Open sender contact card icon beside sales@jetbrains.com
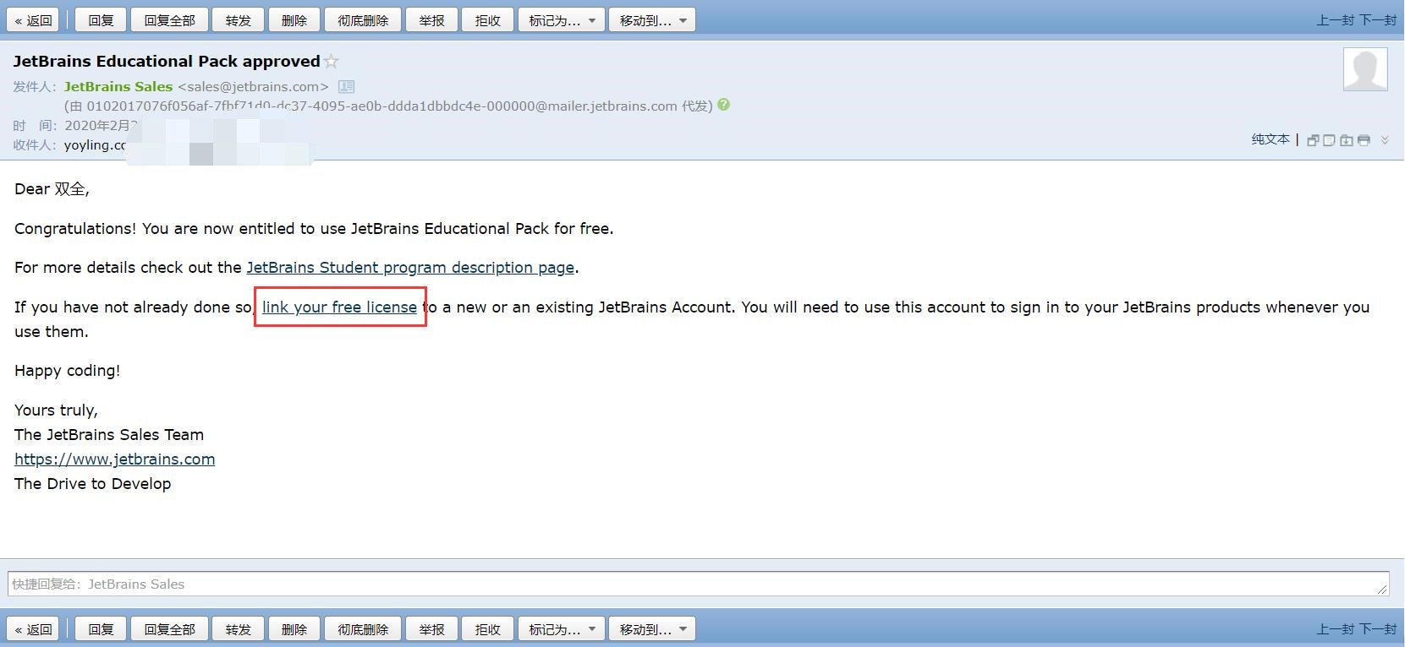The image size is (1405, 647). tap(347, 86)
